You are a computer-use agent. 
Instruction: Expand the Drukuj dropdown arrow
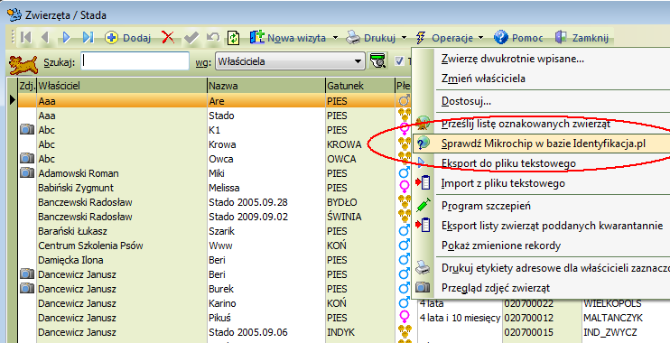404,38
